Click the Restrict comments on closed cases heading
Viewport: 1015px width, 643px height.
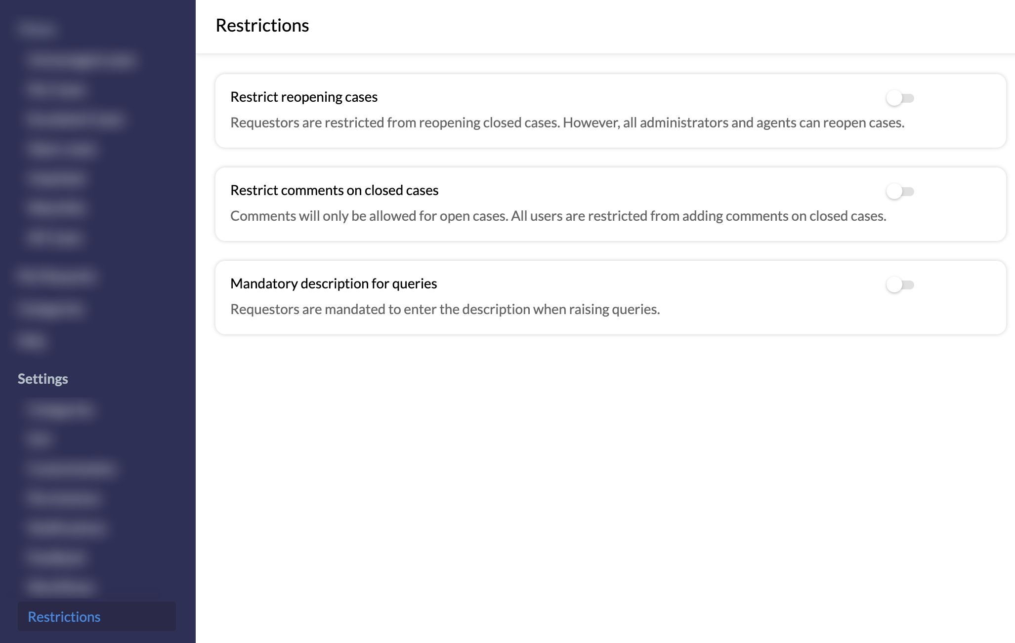tap(335, 190)
